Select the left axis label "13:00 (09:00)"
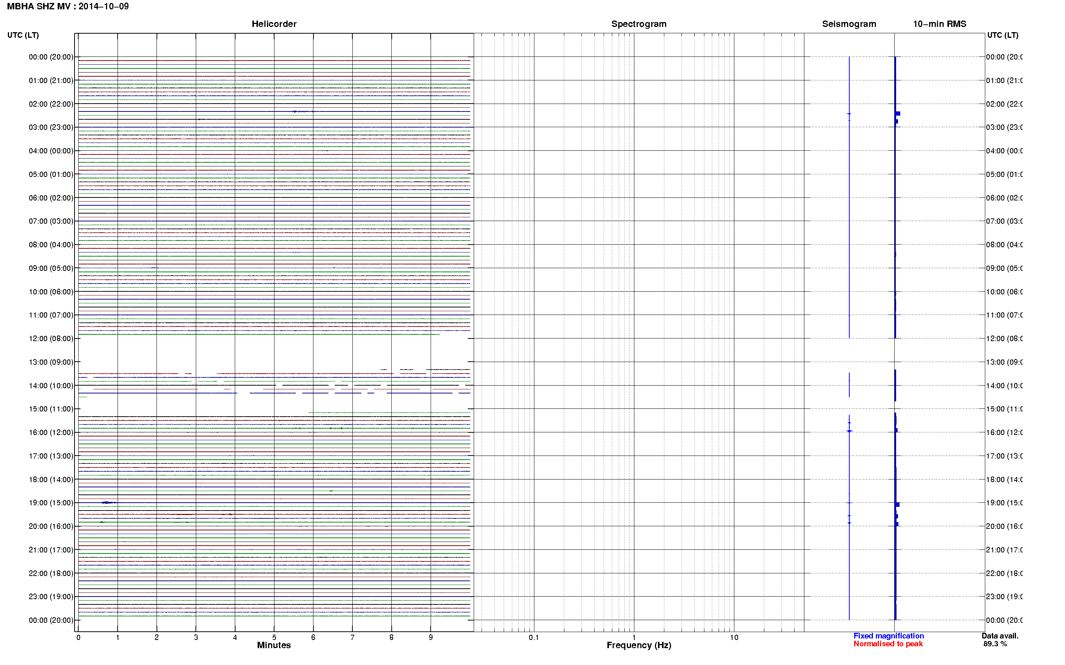The height and width of the screenshot is (665, 1065). coord(51,362)
